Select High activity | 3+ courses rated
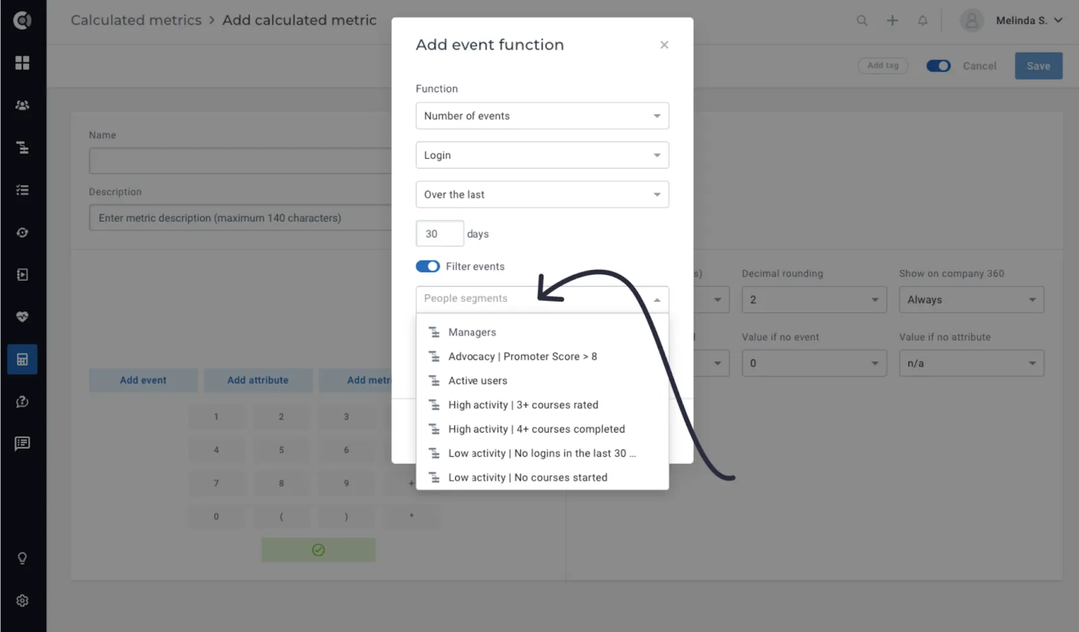The image size is (1079, 632). (542, 405)
